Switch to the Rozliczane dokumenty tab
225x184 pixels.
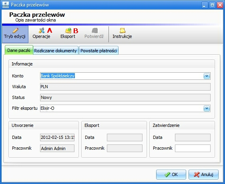[x=56, y=51]
